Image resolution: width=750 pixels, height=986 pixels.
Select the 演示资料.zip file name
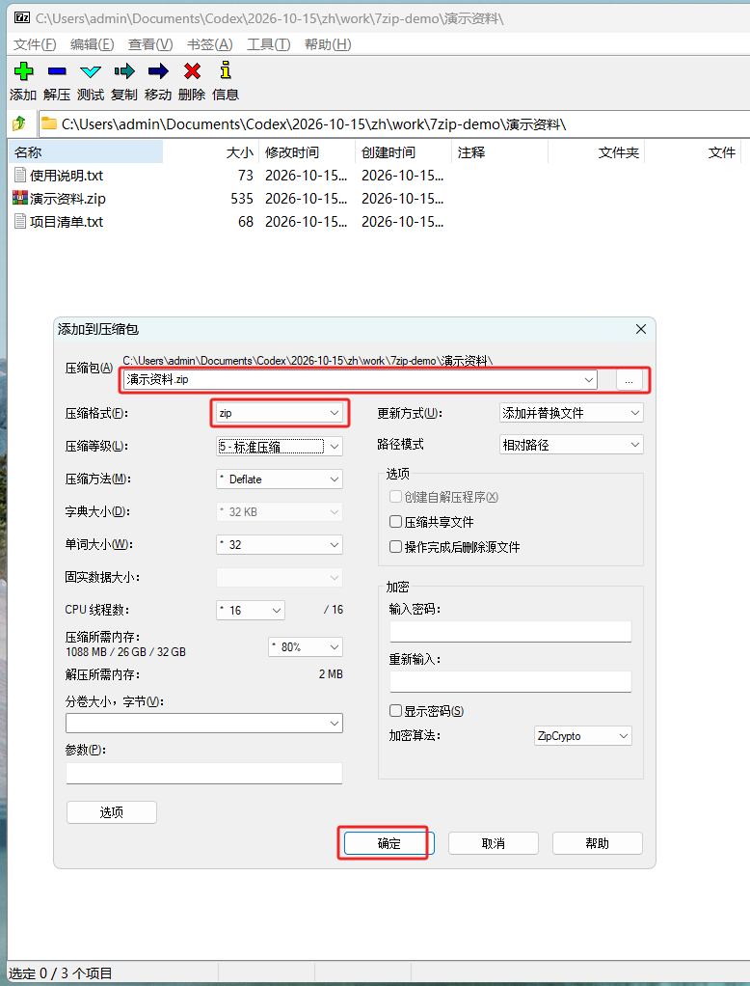tap(67, 199)
